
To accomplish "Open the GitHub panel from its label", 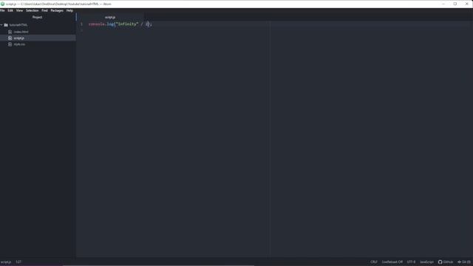I will click(448, 262).
